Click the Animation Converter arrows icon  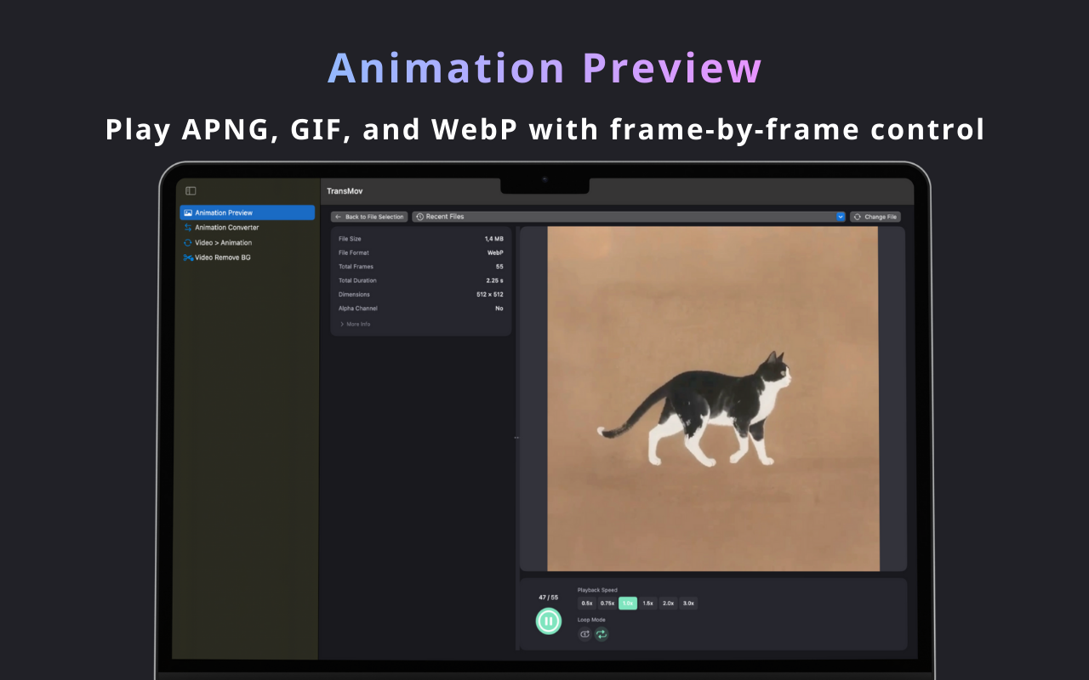click(189, 227)
